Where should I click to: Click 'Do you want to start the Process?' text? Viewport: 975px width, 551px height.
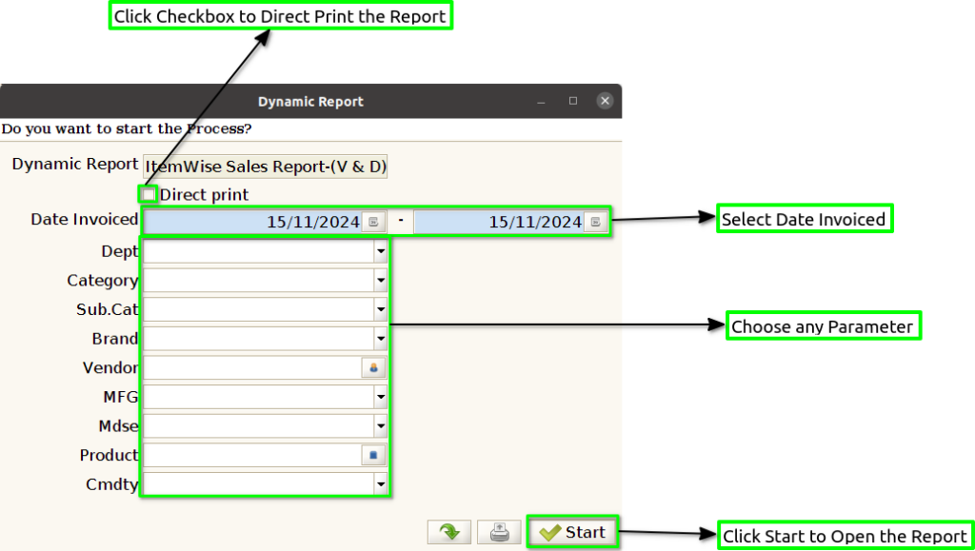click(127, 129)
